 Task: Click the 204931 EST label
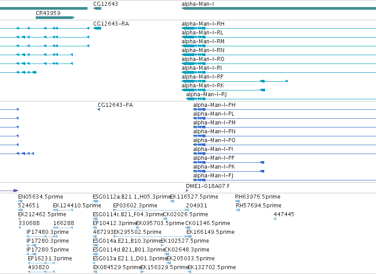tap(197, 206)
